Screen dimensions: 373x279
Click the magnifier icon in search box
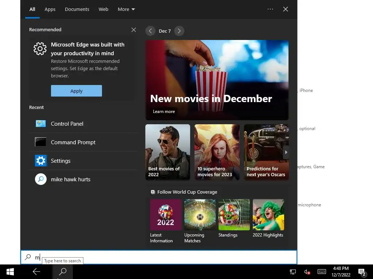28,257
